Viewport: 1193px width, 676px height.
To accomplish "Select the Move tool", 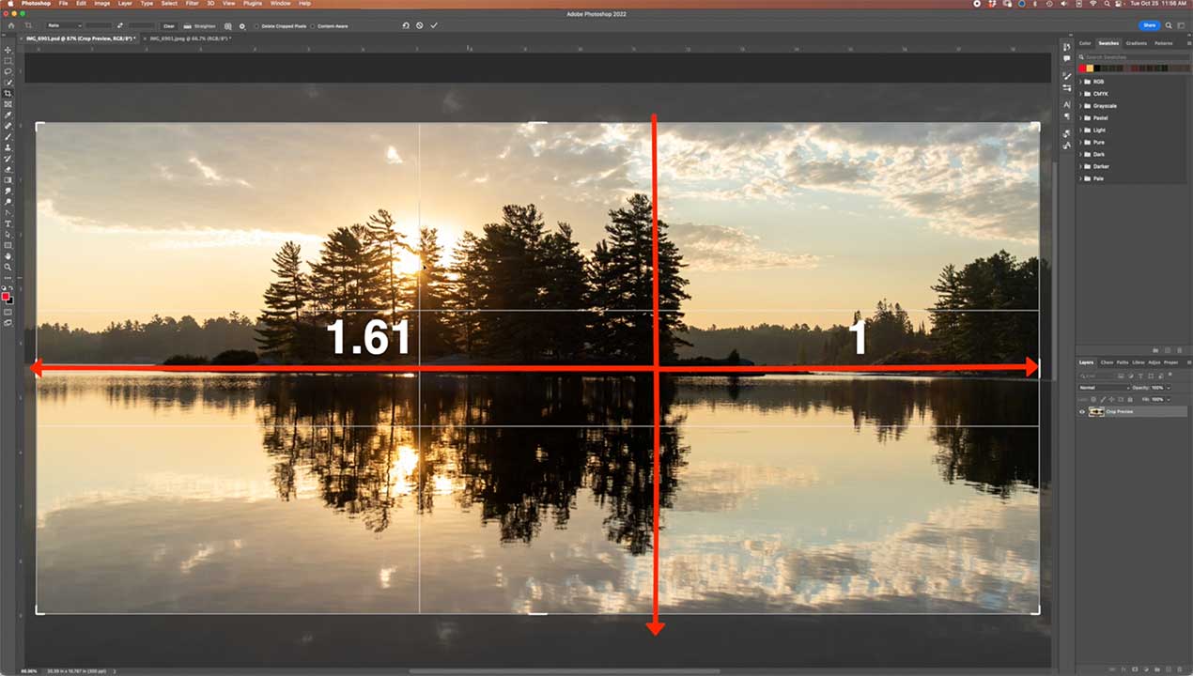I will [8, 50].
